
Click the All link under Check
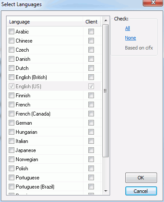(127, 28)
